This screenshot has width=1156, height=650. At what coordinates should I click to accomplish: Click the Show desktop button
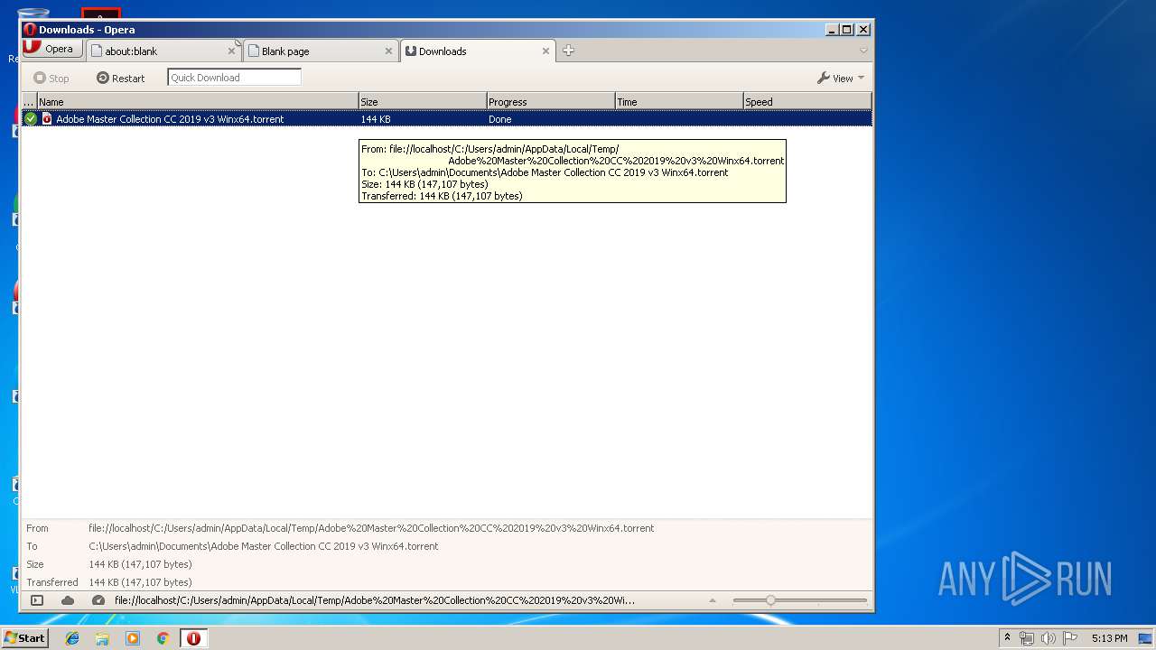[1147, 638]
